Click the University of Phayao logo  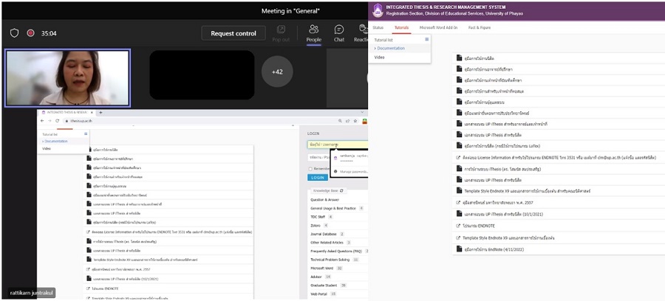tap(378, 10)
